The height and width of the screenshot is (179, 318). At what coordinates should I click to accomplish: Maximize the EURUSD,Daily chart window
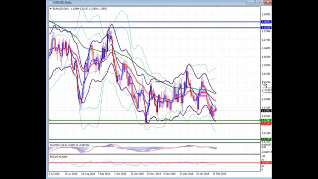click(x=259, y=2)
